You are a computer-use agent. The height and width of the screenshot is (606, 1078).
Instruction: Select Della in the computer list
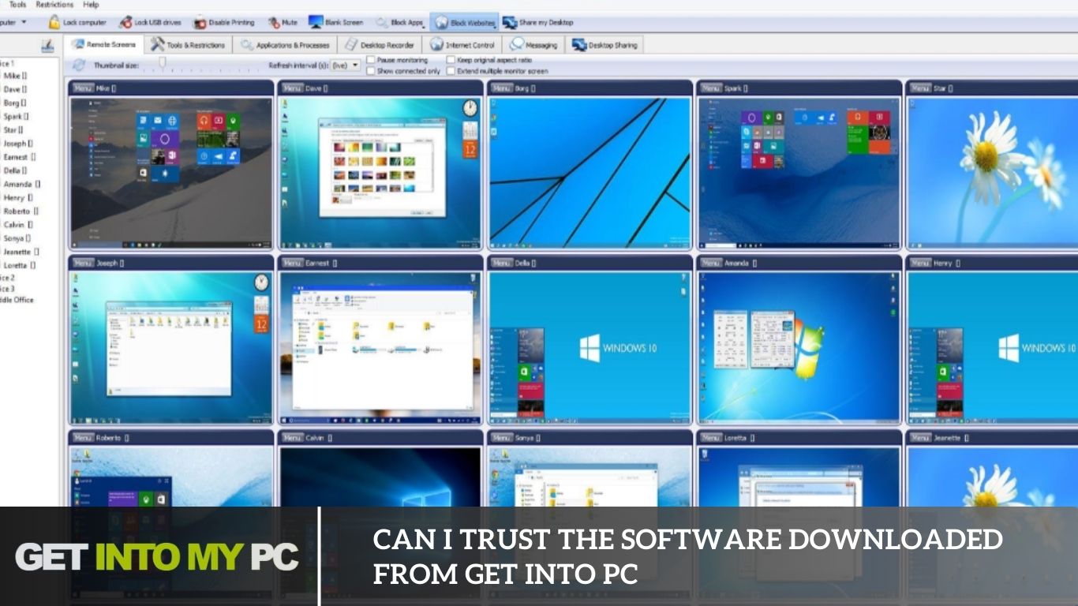15,170
